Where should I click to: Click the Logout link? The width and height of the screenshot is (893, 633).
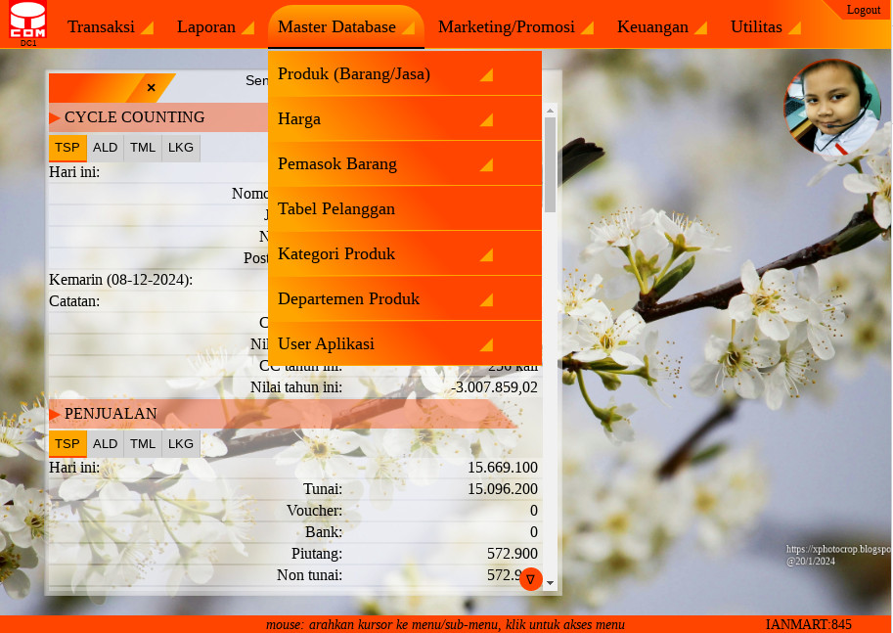tap(863, 10)
